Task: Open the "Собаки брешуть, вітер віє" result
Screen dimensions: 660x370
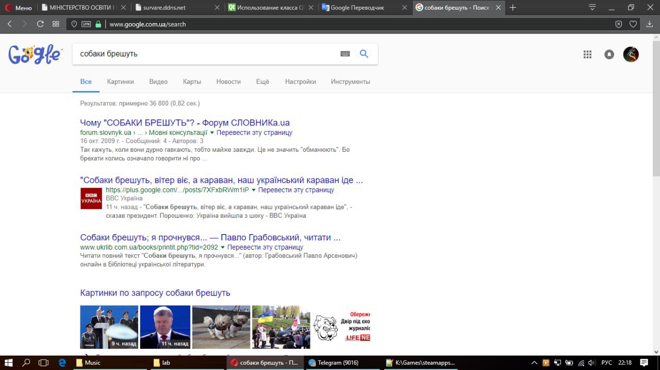Action: pyautogui.click(x=222, y=180)
